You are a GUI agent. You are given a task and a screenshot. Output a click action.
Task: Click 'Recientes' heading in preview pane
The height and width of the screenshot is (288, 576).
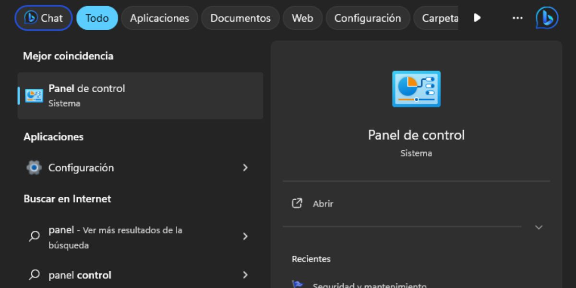point(311,259)
